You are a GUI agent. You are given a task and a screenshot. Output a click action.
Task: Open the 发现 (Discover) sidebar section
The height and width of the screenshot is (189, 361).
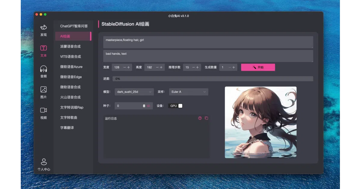tap(44, 31)
